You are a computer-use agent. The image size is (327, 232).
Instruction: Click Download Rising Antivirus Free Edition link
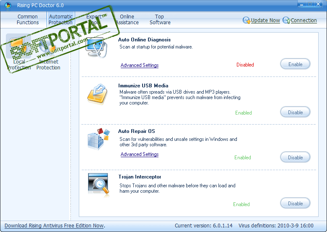coord(54,226)
